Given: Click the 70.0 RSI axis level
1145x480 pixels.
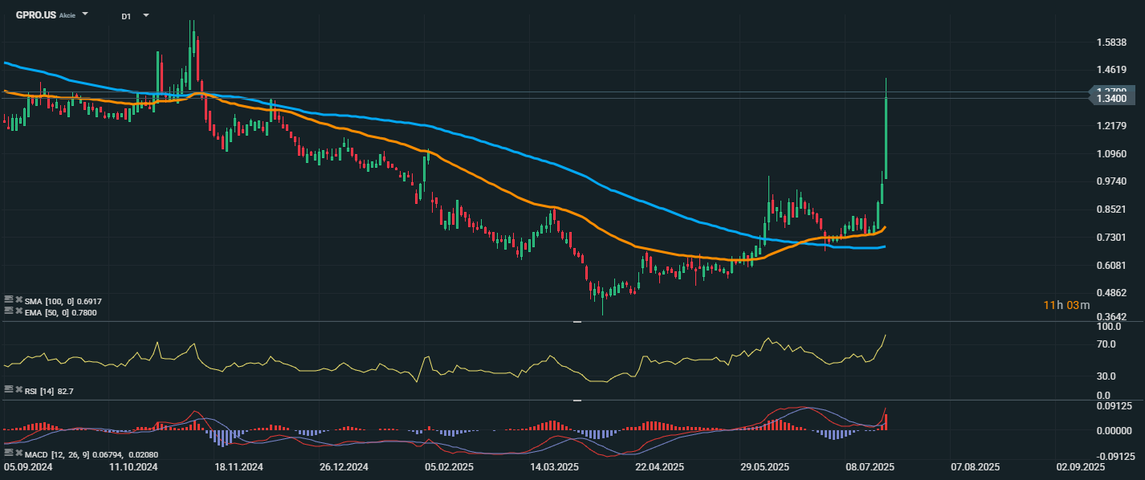Looking at the screenshot, I should [x=1106, y=344].
